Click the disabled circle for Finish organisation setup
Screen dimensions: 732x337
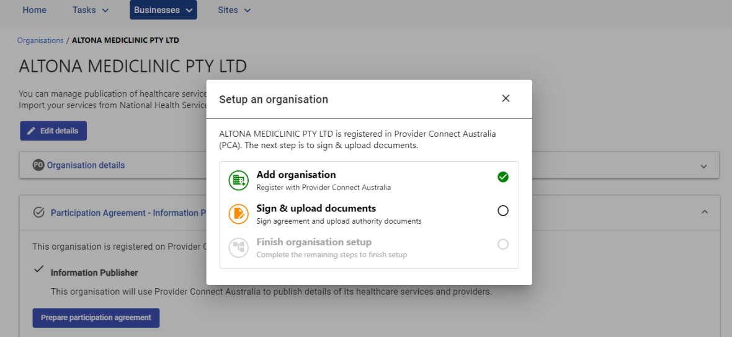pyautogui.click(x=502, y=244)
